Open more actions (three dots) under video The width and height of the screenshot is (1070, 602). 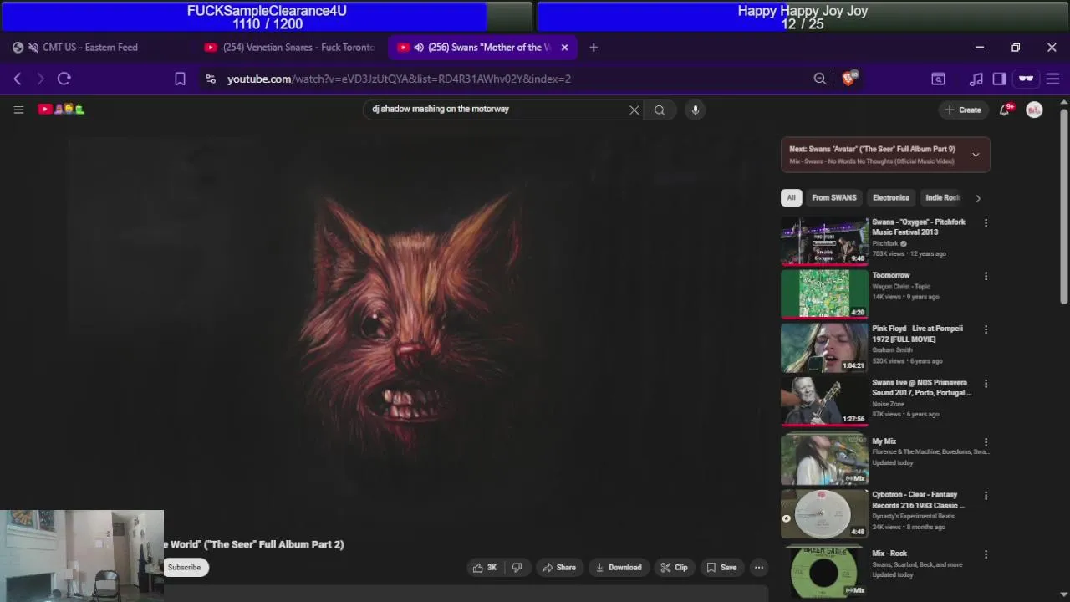tap(759, 568)
